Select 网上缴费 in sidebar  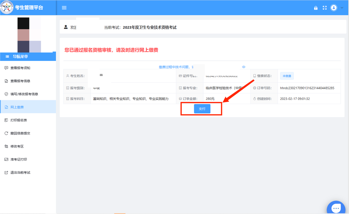(x=17, y=107)
